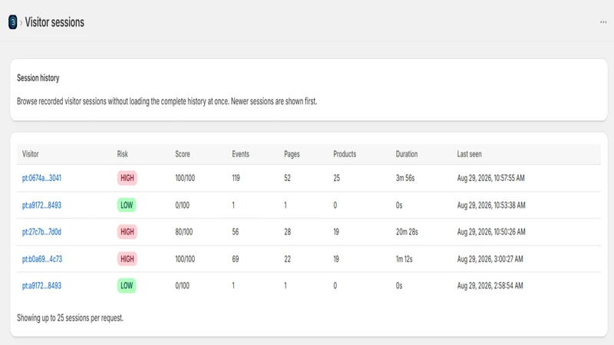Open visitor session pt:b0a69...4c73
This screenshot has height=345, width=614.
(42, 259)
